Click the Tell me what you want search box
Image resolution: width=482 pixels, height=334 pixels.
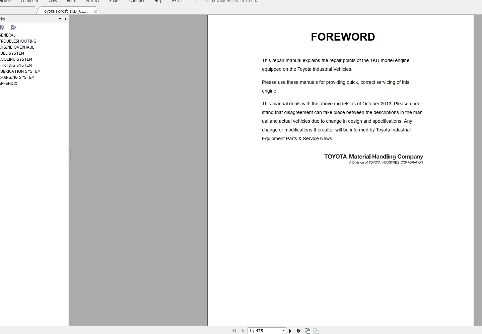230,1
